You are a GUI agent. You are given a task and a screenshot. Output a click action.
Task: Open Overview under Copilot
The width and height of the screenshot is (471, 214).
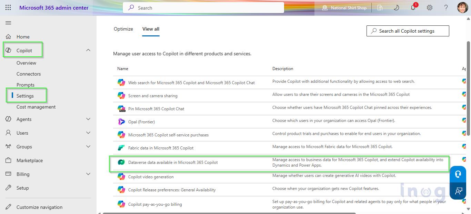[26, 63]
